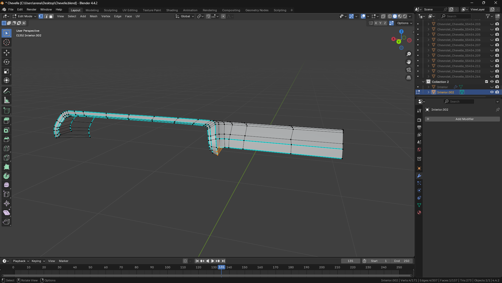Select the Shear tool

click(7, 213)
